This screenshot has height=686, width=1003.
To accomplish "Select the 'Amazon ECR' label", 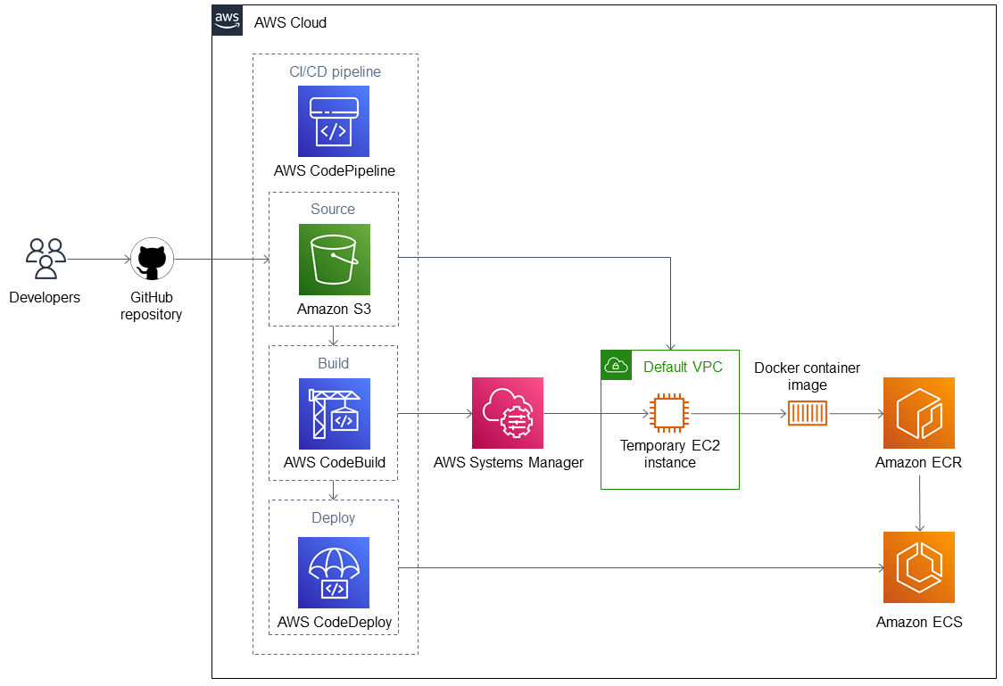I will pyautogui.click(x=918, y=462).
